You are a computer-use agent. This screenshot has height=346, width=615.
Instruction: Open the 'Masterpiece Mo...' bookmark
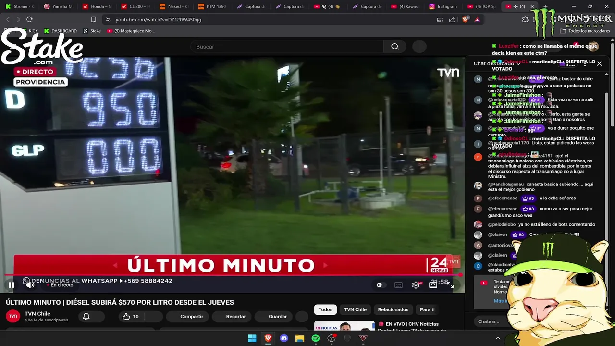(x=131, y=31)
